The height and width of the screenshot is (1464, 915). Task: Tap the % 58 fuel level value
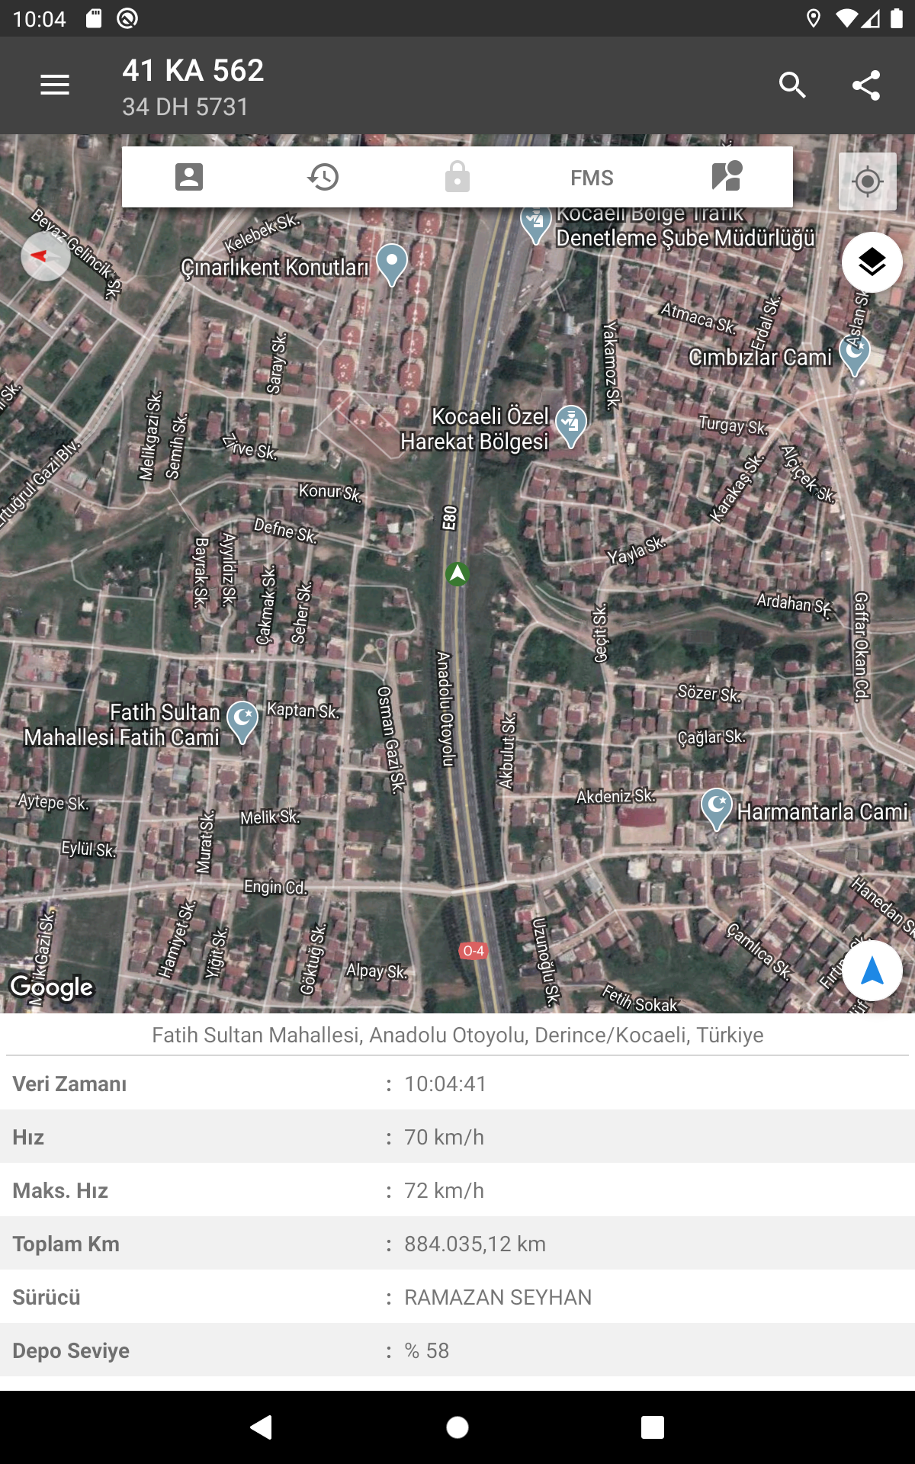coord(427,1350)
